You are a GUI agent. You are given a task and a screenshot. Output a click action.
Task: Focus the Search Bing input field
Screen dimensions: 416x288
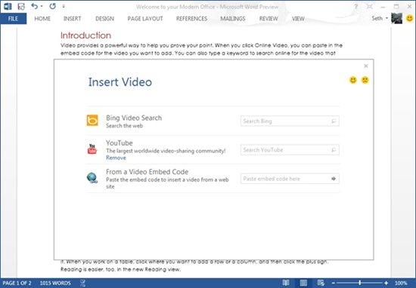click(x=290, y=121)
